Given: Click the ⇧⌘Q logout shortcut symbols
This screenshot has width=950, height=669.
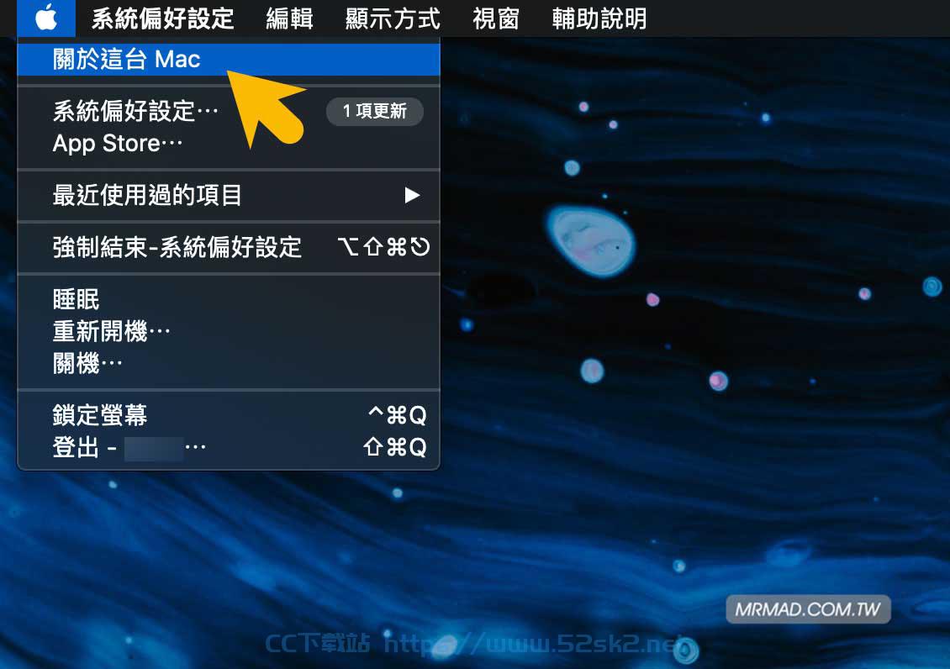Looking at the screenshot, I should (x=395, y=447).
